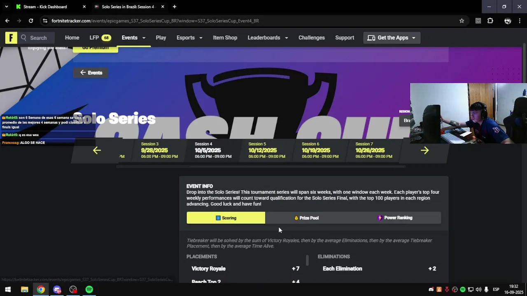Open the Chrome three-dot menu
The width and height of the screenshot is (527, 296).
[520, 21]
